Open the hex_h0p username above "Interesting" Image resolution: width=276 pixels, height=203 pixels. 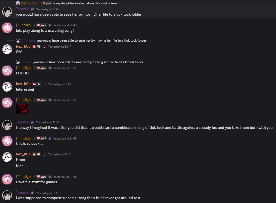23,84
